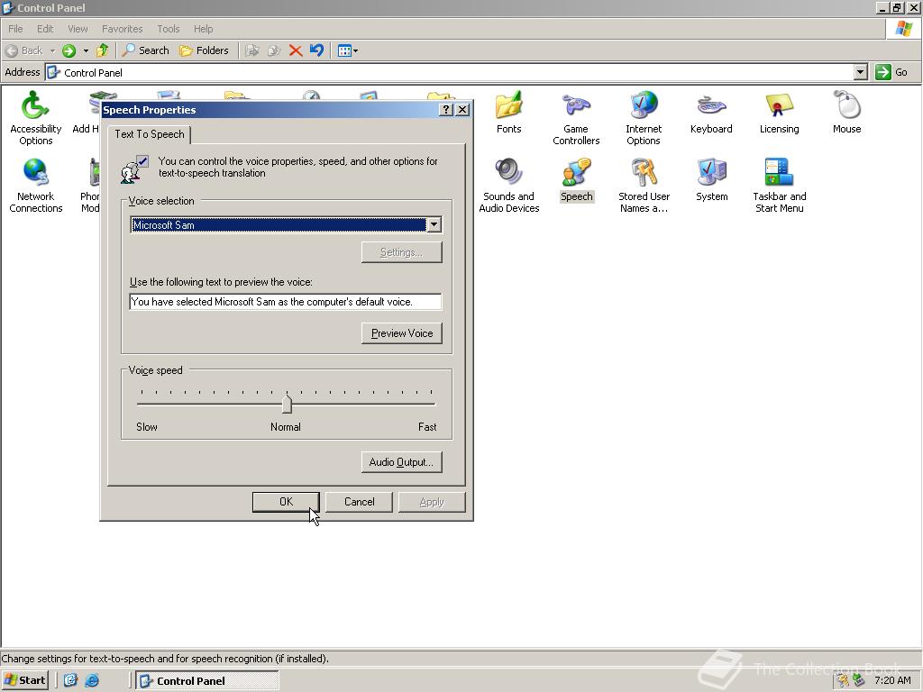Open the Tools menu
923x692 pixels.
pos(168,29)
